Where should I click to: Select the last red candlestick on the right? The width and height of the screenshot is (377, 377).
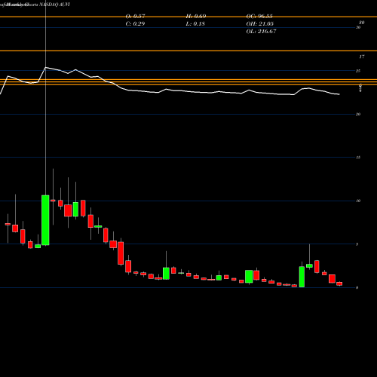tap(339, 284)
